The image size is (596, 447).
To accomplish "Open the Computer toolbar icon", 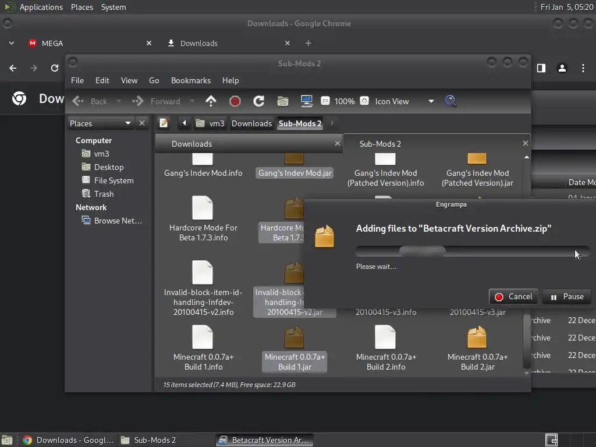I will 306,101.
